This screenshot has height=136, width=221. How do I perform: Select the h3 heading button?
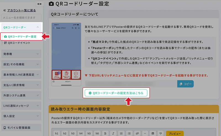(x=72, y=133)
